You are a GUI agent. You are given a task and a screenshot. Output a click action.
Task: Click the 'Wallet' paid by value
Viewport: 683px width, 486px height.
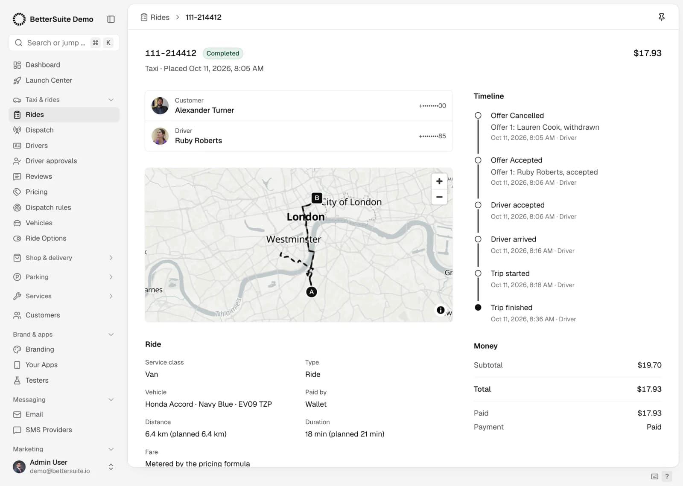(x=316, y=404)
